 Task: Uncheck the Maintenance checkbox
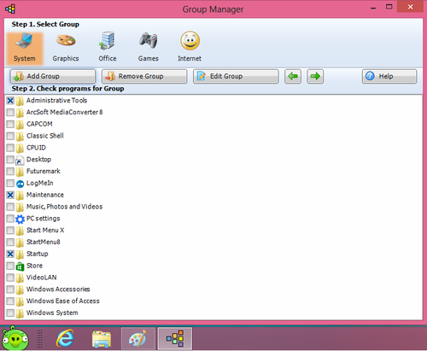10,195
